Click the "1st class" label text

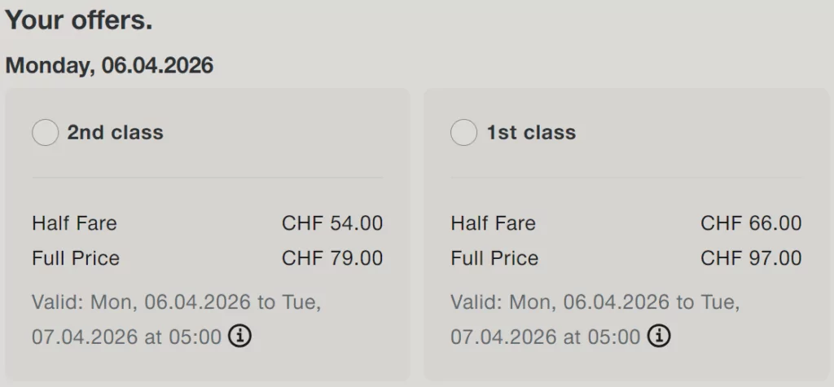pyautogui.click(x=531, y=133)
